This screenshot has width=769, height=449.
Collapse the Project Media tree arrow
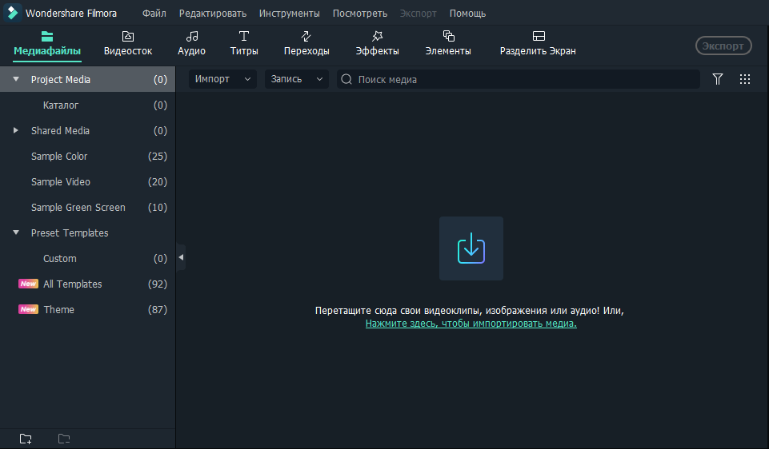pyautogui.click(x=16, y=79)
